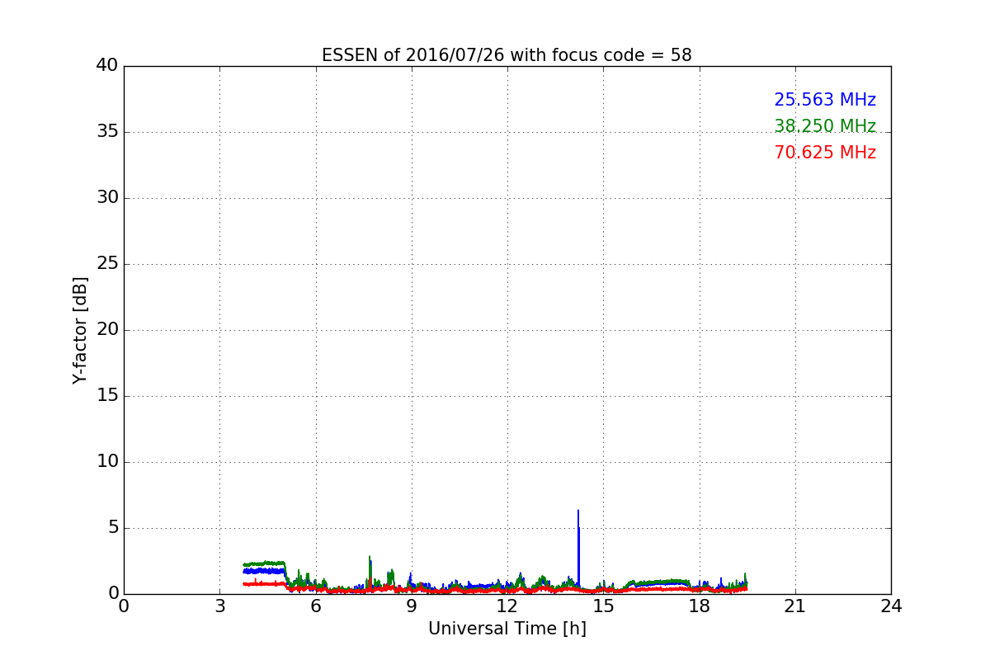Click the green spike peak near 7.7 h

click(x=370, y=557)
